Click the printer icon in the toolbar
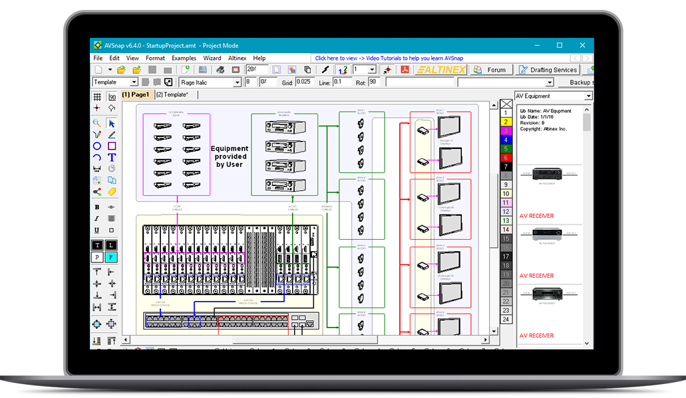Image resolution: width=686 pixels, height=398 pixels. tap(220, 70)
